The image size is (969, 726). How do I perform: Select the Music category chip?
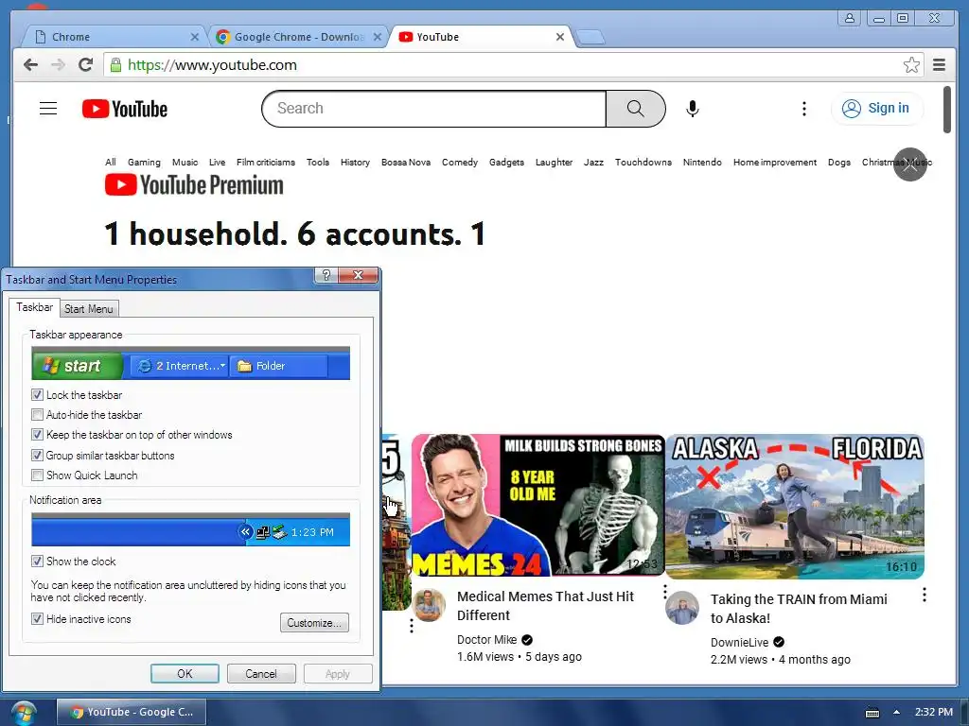[x=185, y=162]
